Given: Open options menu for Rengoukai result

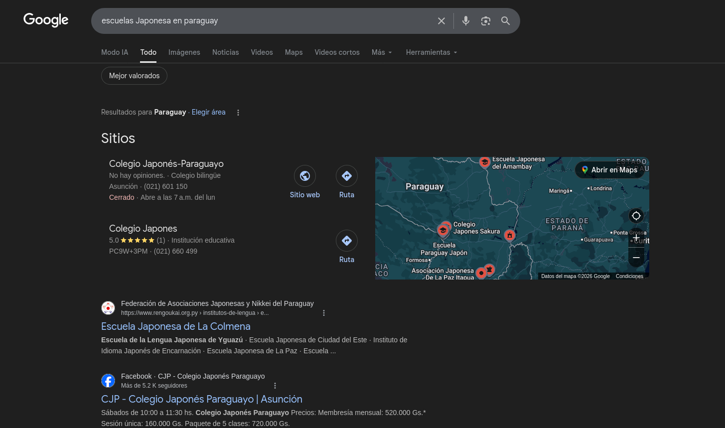Looking at the screenshot, I should [x=324, y=313].
